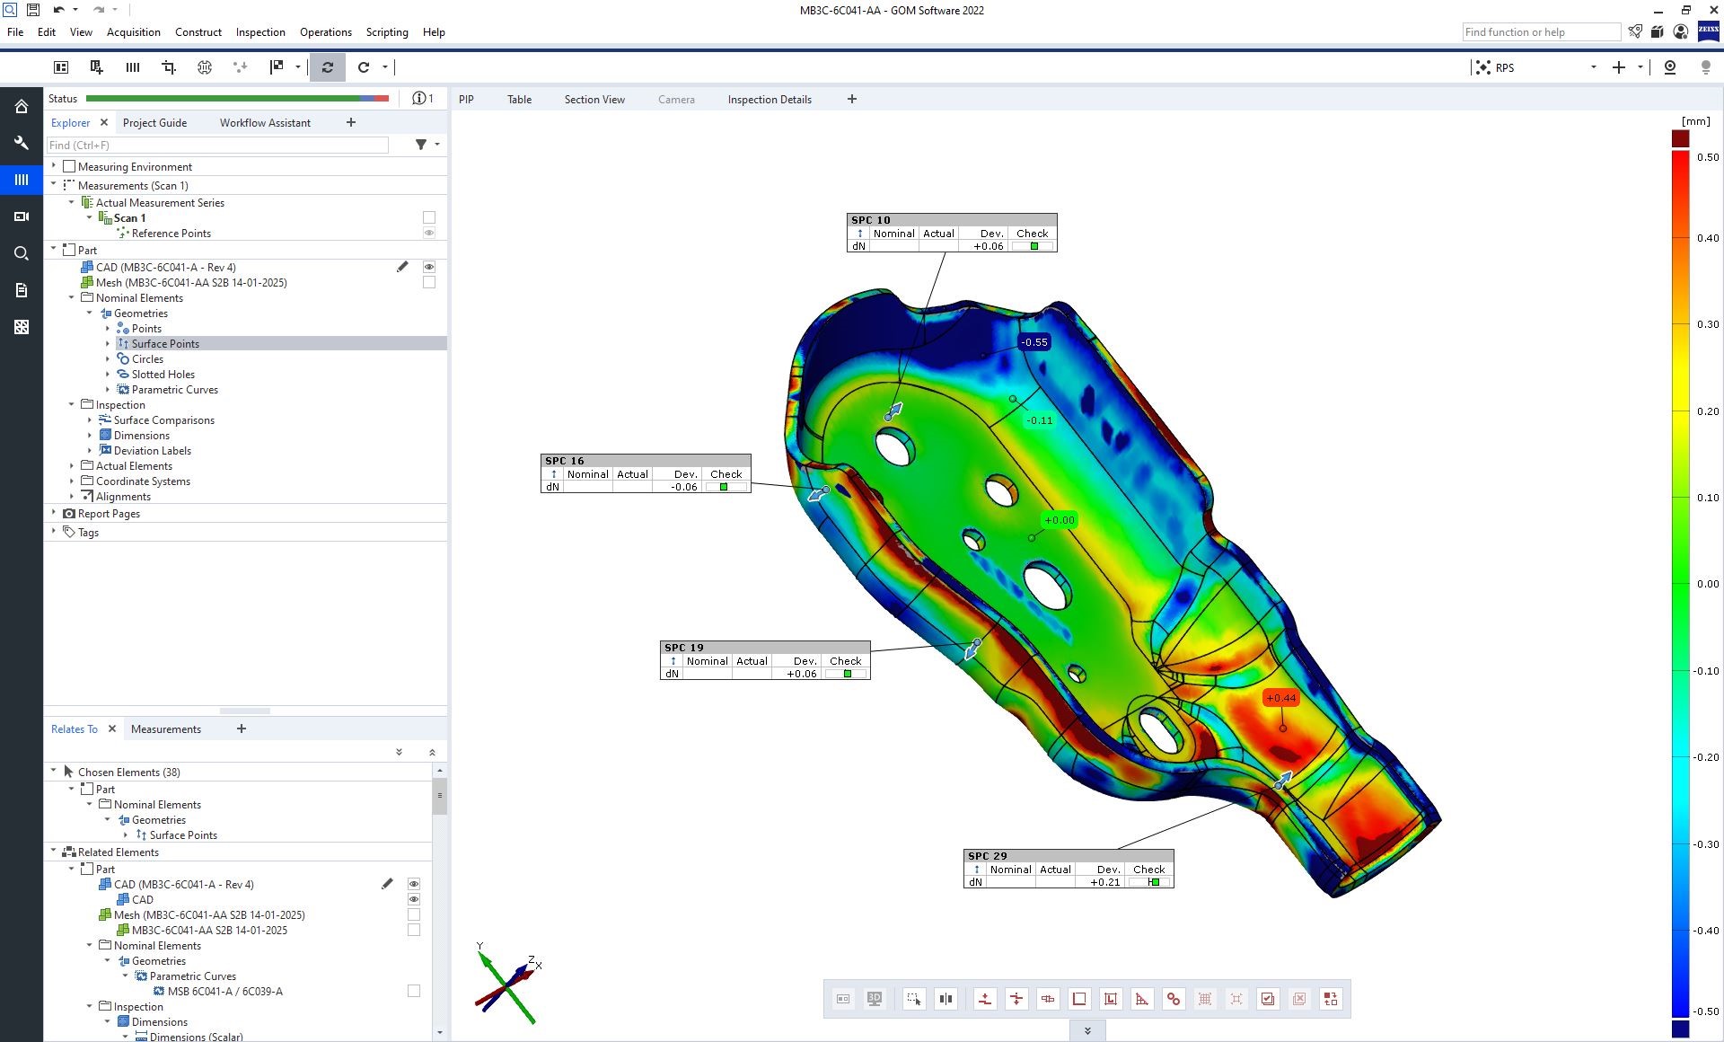Click the selection rectangle tool in bottom toolbar
This screenshot has width=1724, height=1042.
[x=913, y=999]
